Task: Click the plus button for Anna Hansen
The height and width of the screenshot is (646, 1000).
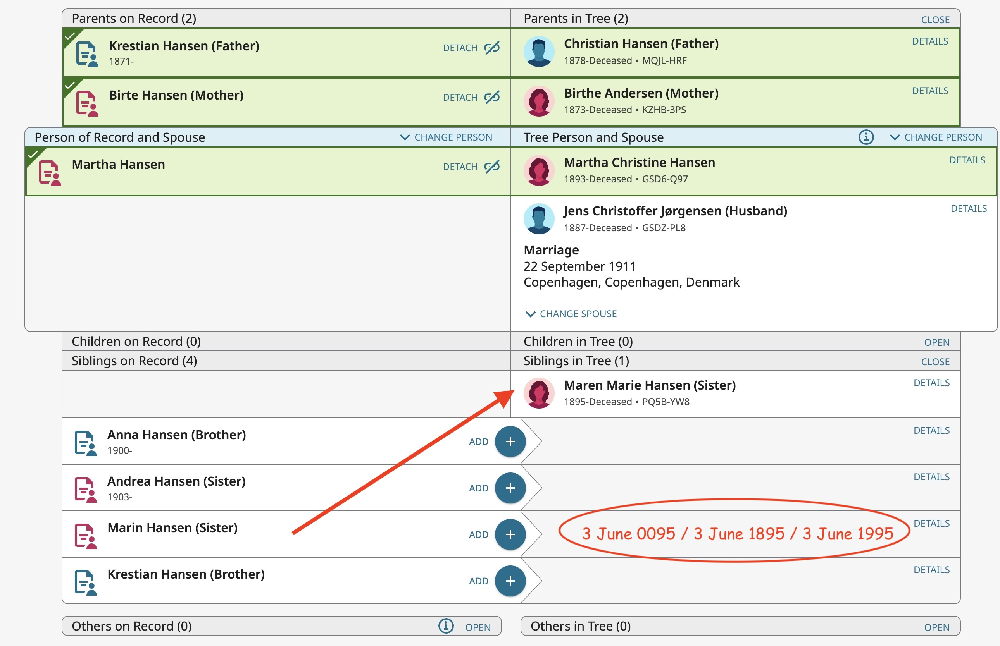Action: [x=510, y=441]
